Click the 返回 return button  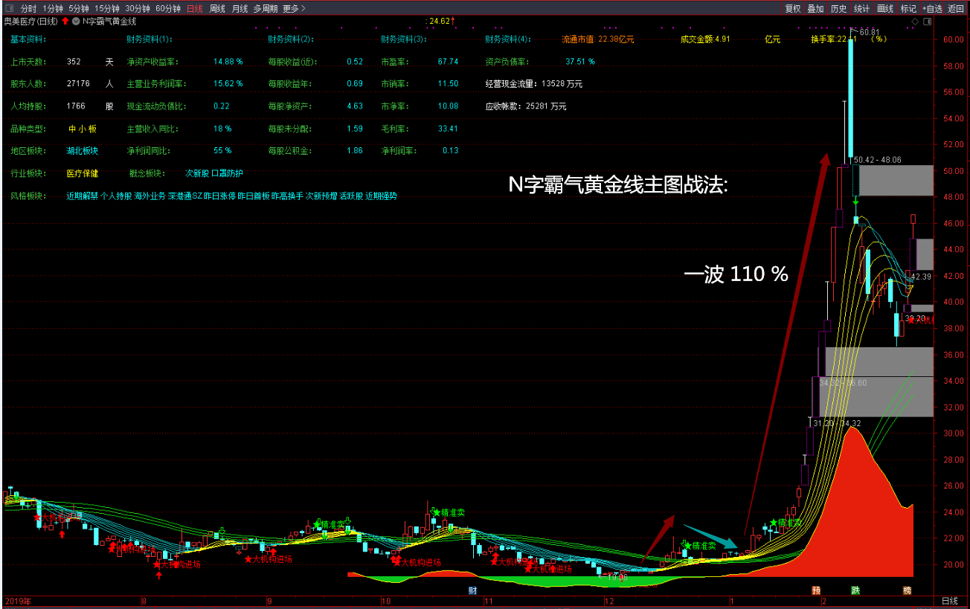pos(956,9)
